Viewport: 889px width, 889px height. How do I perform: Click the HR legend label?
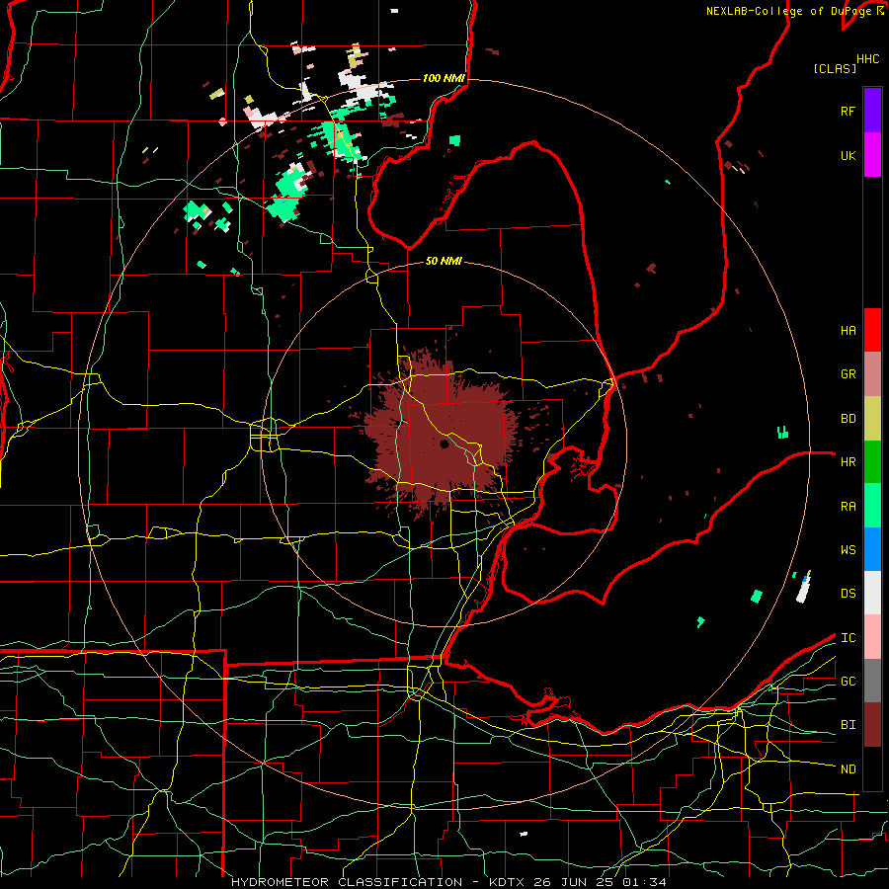[x=848, y=462]
